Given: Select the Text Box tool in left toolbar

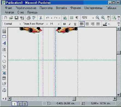Looking at the screenshot, I should [x=4, y=31].
